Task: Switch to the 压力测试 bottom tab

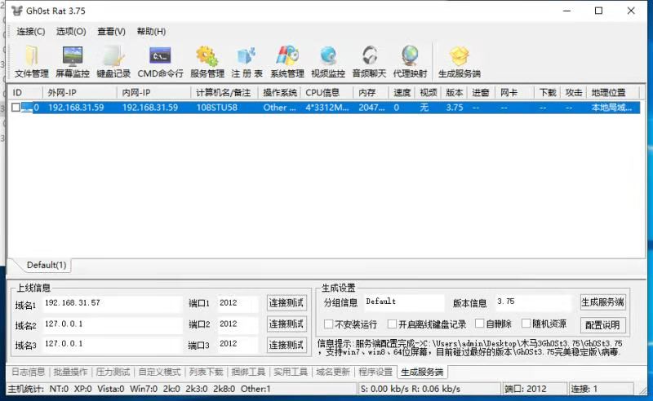Action: coord(113,372)
